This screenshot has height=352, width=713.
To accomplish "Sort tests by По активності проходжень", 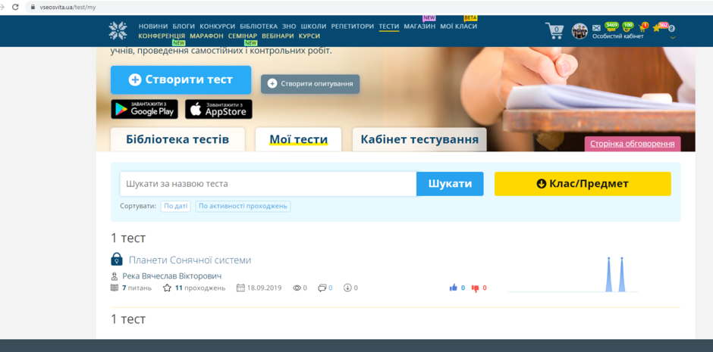I will 243,206.
